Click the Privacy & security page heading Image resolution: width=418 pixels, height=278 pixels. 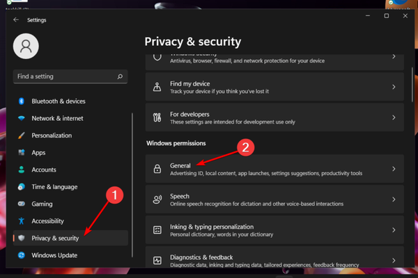pyautogui.click(x=193, y=42)
